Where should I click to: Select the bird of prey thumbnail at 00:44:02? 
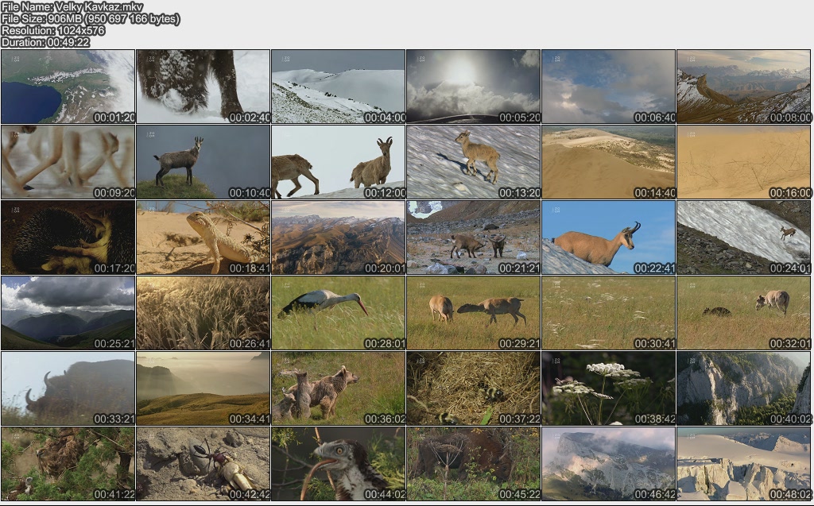[339, 464]
